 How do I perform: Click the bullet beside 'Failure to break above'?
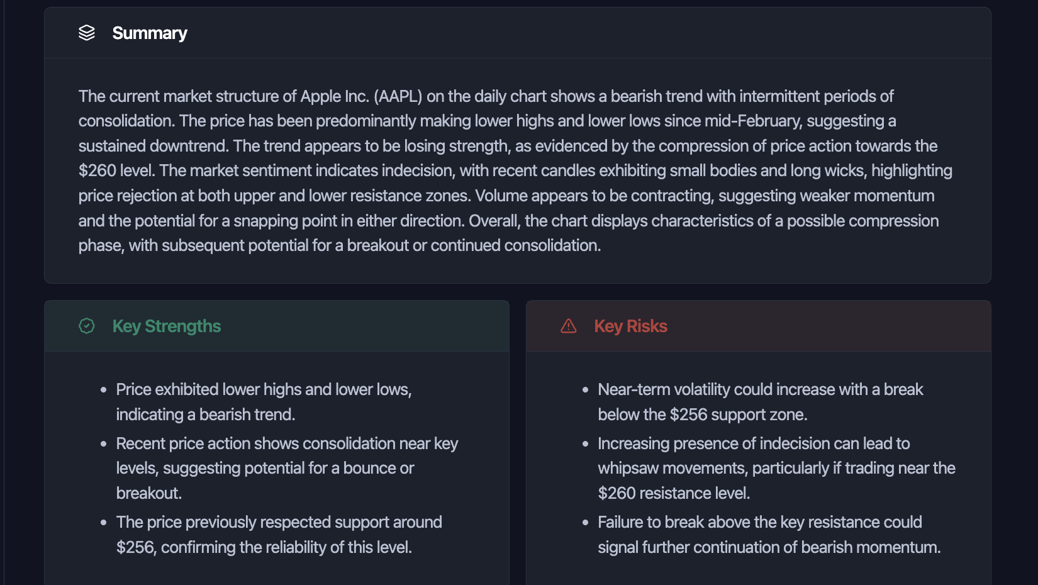click(x=585, y=523)
